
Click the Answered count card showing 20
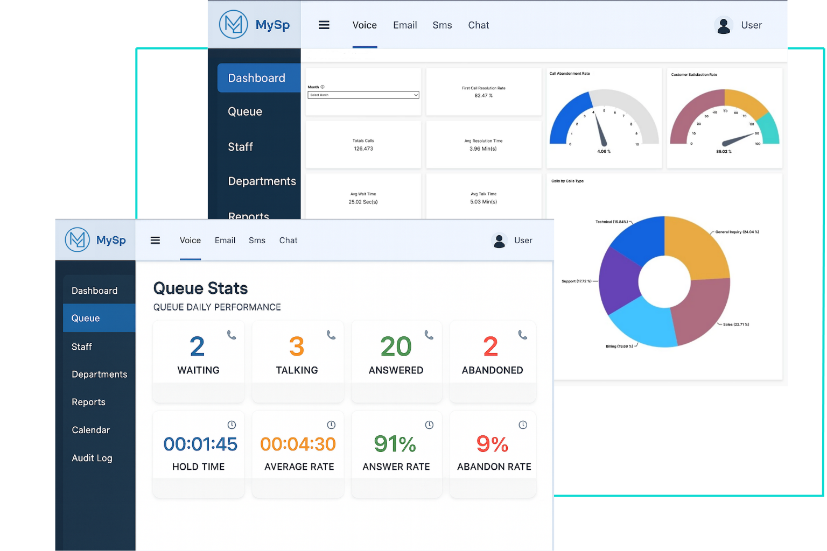396,355
